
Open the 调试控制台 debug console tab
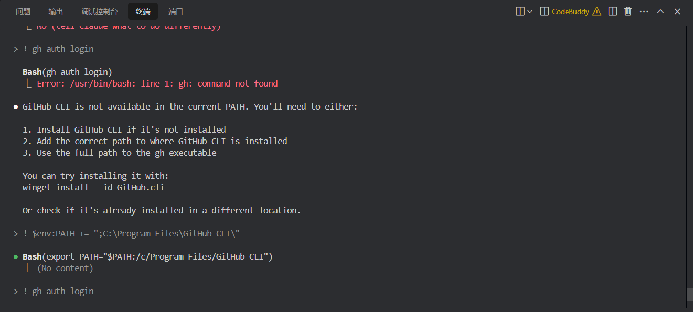pyautogui.click(x=100, y=12)
